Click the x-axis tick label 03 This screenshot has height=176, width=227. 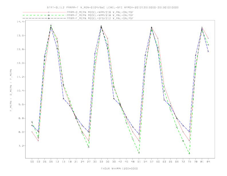[38, 162]
